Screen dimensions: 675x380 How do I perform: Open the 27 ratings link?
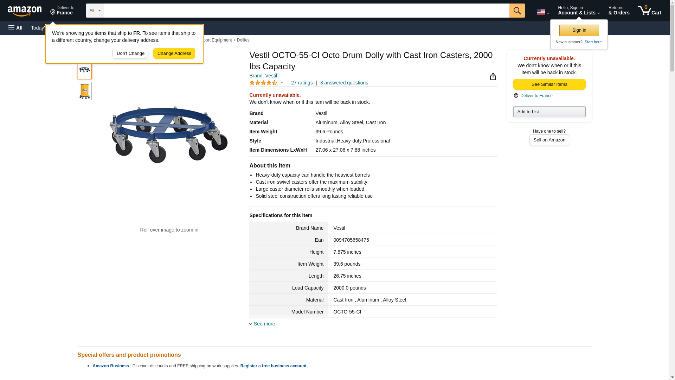tap(302, 83)
